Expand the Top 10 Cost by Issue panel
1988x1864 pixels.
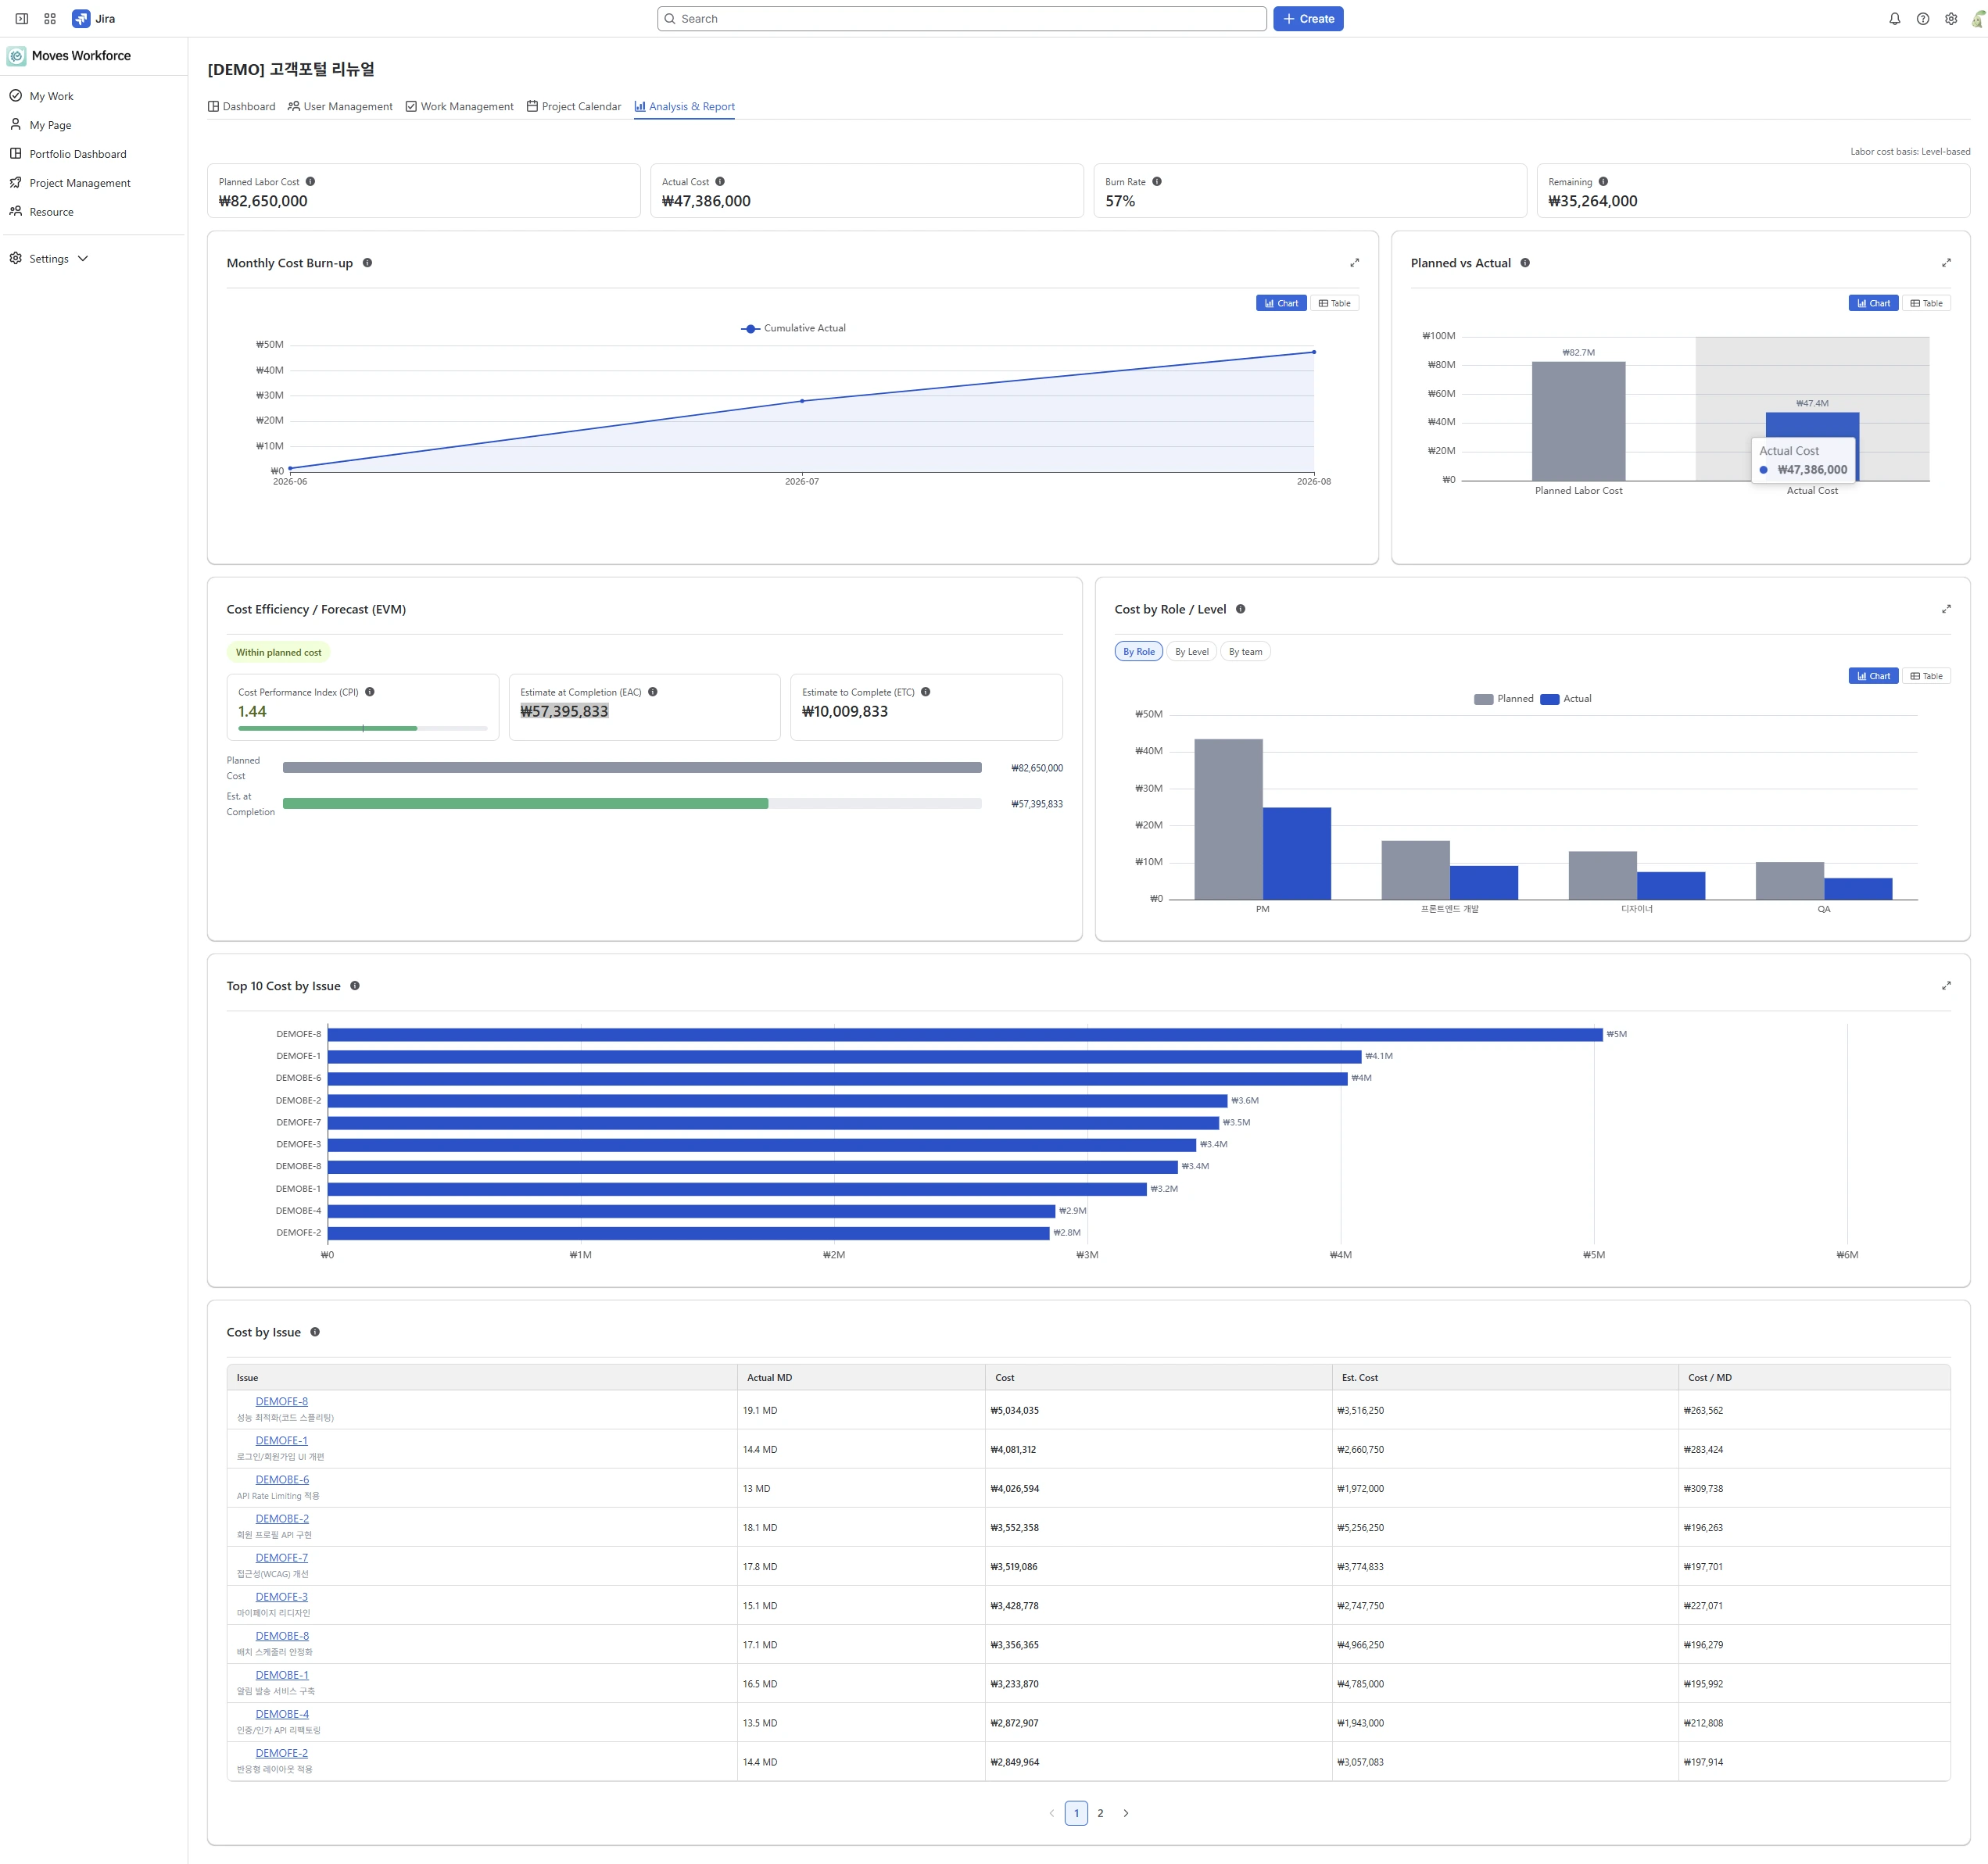click(x=1946, y=986)
